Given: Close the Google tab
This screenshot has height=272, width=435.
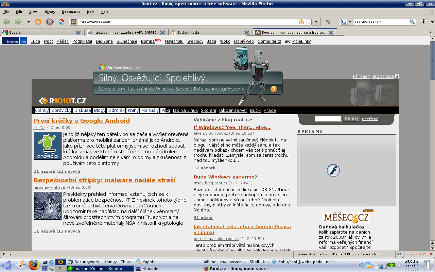Looking at the screenshot, I should pyautogui.click(x=78, y=33).
